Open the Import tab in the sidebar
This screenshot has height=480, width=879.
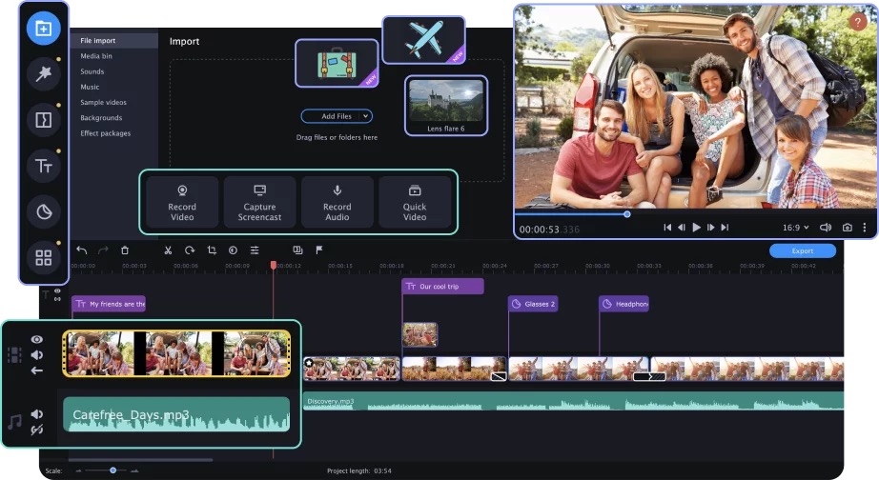(x=43, y=28)
